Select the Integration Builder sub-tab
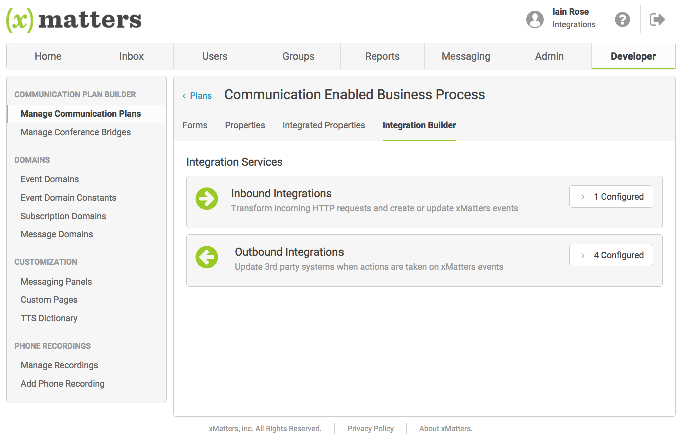 [x=419, y=125]
